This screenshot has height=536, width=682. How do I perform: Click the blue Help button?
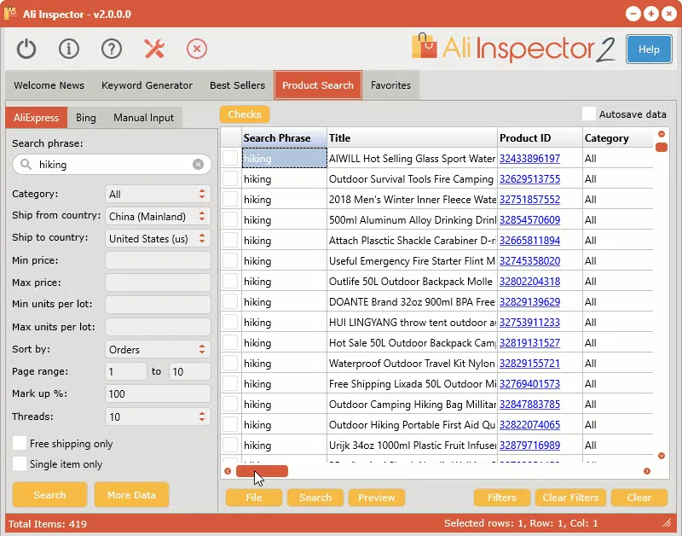(649, 50)
